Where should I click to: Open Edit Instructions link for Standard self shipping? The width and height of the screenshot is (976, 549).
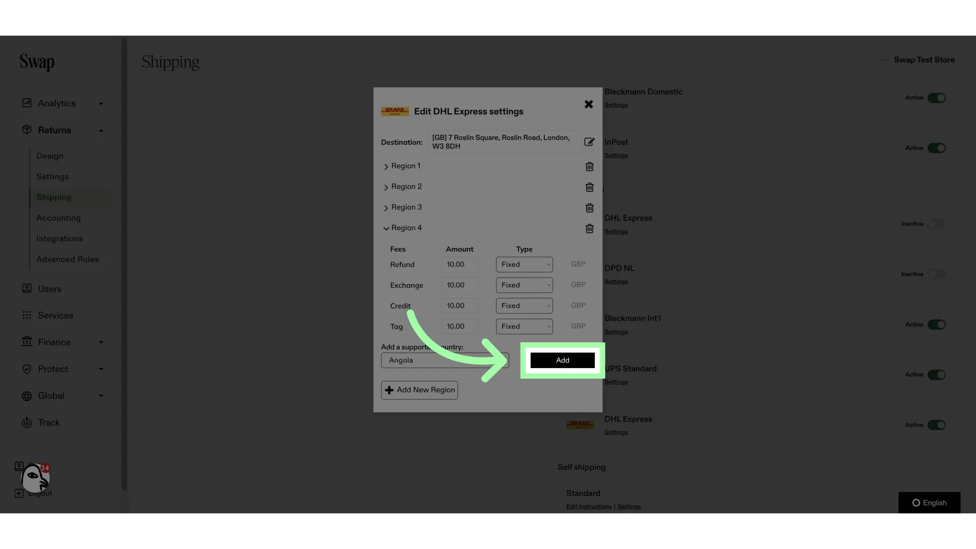(589, 507)
